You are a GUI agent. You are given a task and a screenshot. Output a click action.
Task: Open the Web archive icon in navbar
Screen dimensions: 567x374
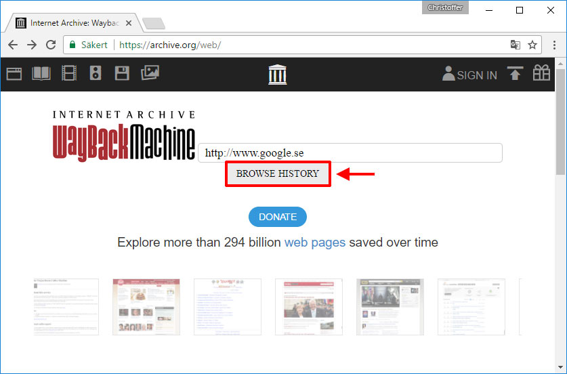14,73
